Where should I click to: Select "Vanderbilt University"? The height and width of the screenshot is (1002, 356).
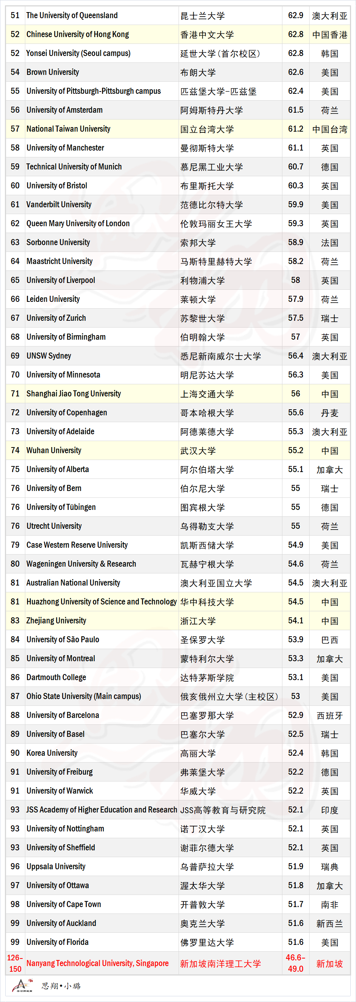[x=59, y=205]
